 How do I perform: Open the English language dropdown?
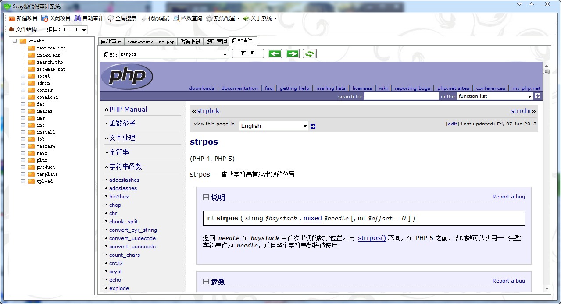point(305,126)
